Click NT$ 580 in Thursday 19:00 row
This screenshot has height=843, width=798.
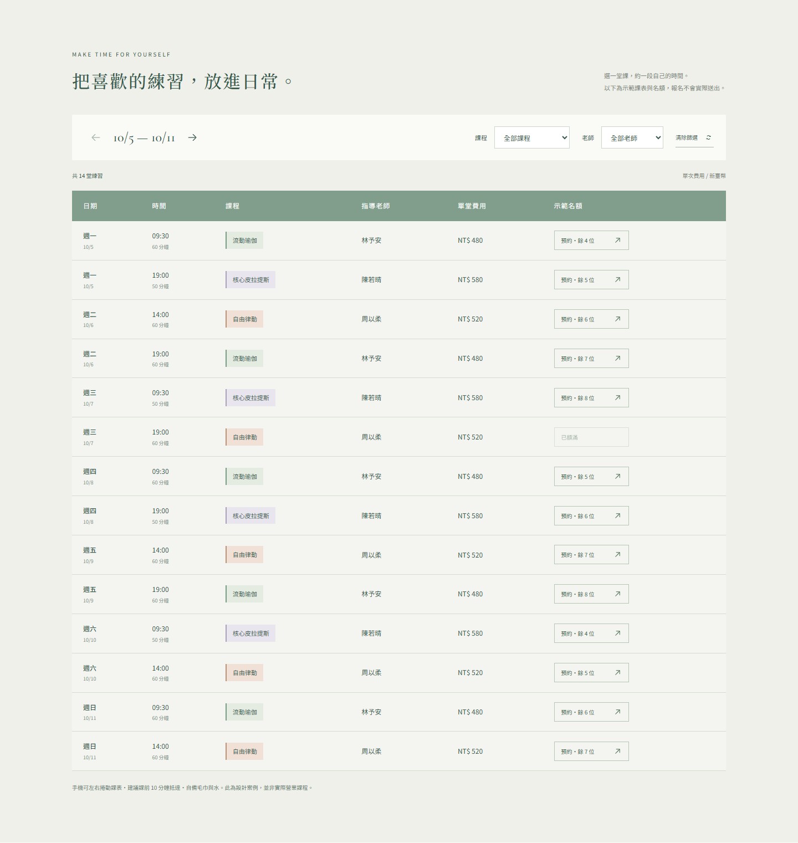click(470, 516)
